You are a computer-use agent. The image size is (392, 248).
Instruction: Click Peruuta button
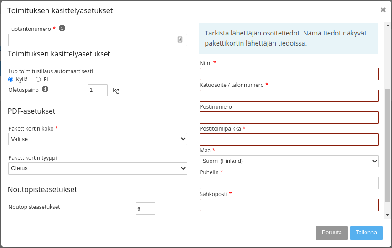(331, 233)
